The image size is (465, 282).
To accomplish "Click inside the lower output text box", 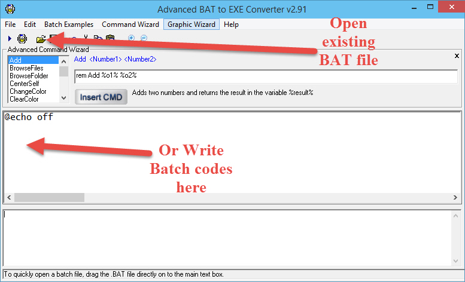I will coord(227,238).
